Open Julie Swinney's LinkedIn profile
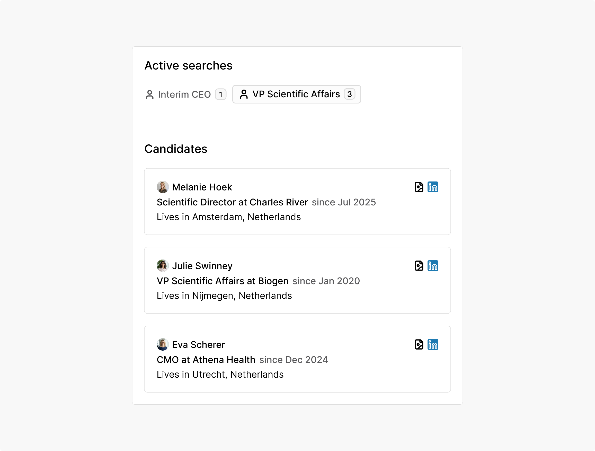The width and height of the screenshot is (595, 451). [x=433, y=266]
